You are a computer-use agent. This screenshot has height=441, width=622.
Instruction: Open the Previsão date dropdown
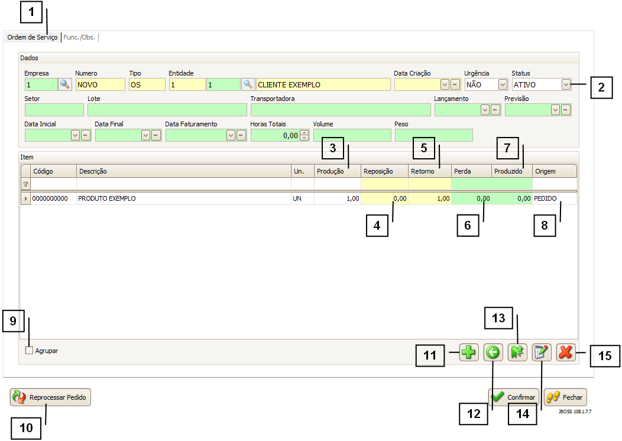pos(555,110)
